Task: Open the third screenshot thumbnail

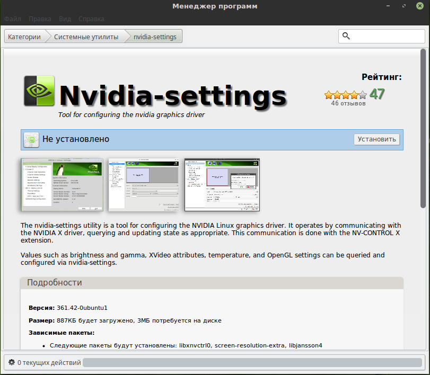Action: pyautogui.click(x=222, y=184)
